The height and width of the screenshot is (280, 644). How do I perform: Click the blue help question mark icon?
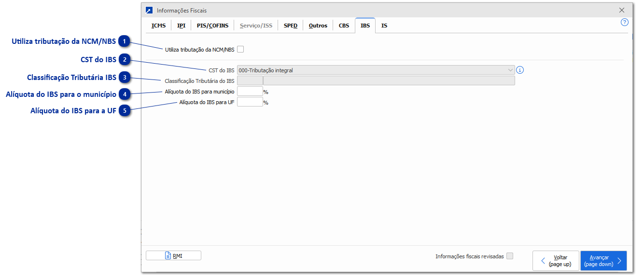[624, 22]
